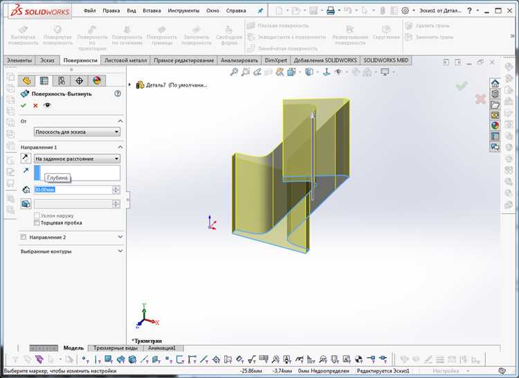Enable the 'Торцевая пробка' checkbox
This screenshot has height=378, width=519.
(37, 223)
